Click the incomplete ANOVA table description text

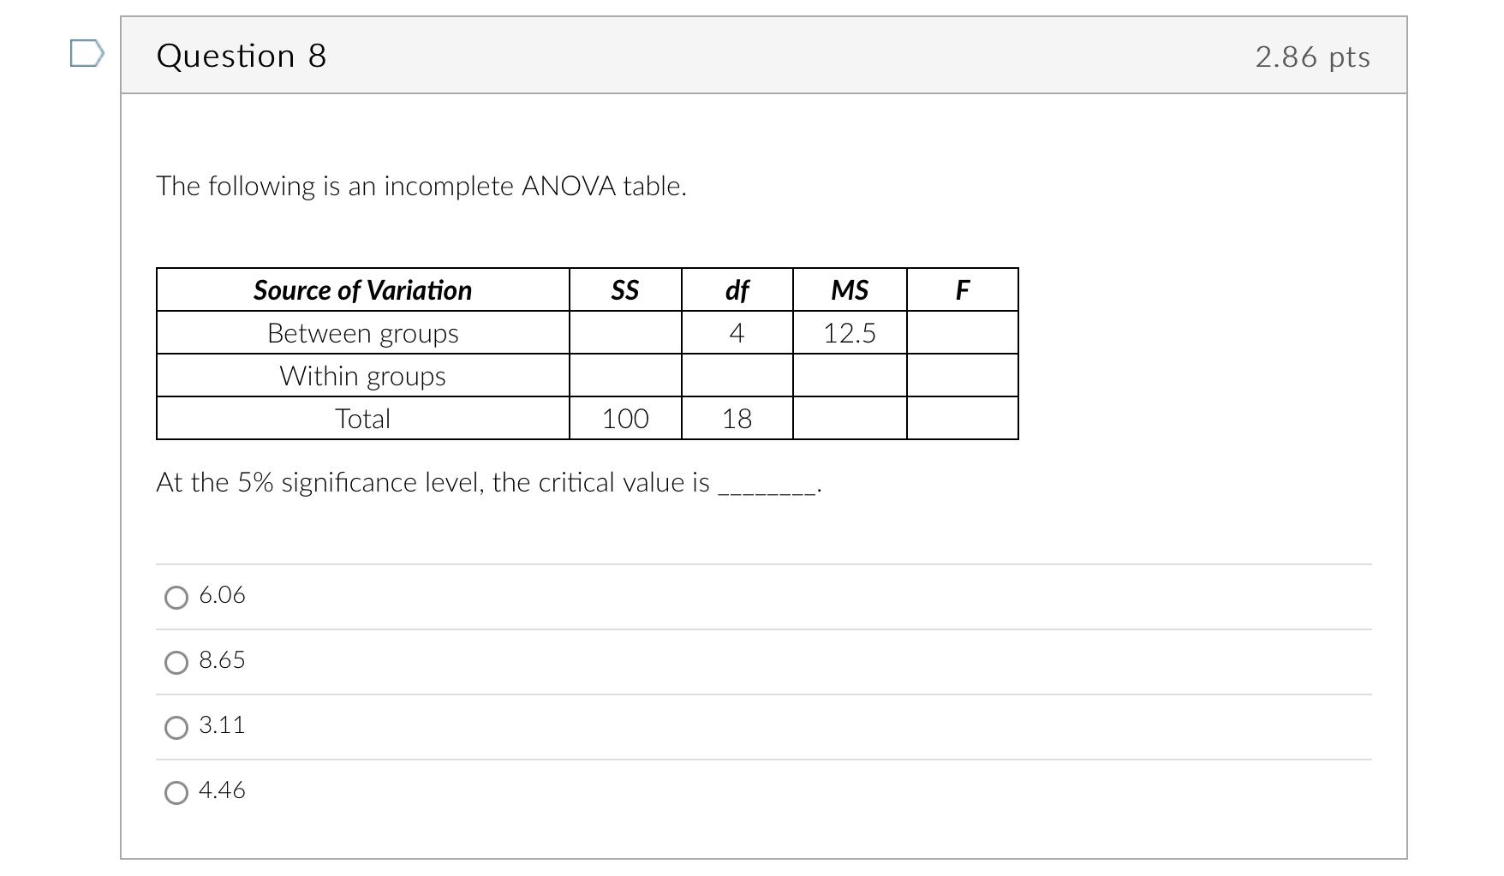(422, 186)
